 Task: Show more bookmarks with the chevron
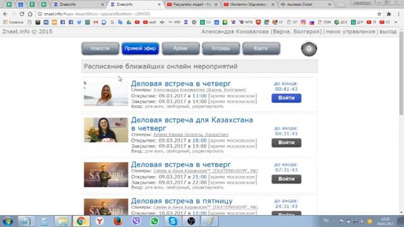pos(396,22)
